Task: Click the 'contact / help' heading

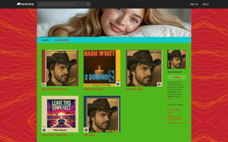Action: (x=175, y=105)
